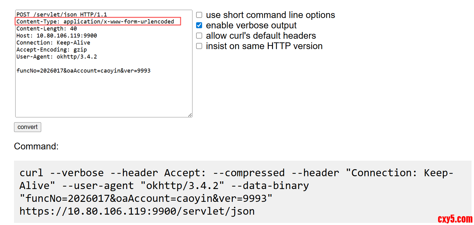Click the funcNo request body line in textarea
The width and height of the screenshot is (474, 225).
[x=83, y=71]
